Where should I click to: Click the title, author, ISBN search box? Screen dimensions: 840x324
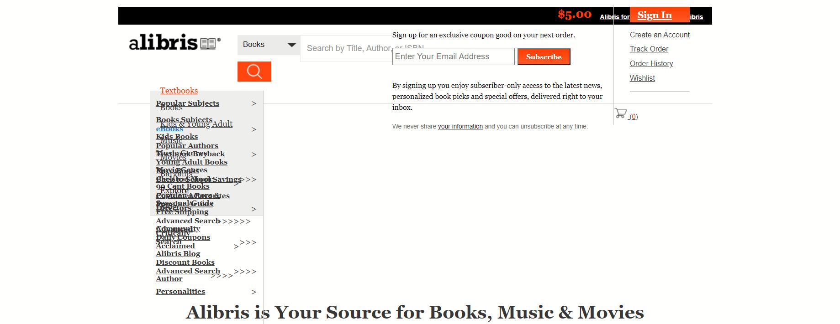[347, 48]
